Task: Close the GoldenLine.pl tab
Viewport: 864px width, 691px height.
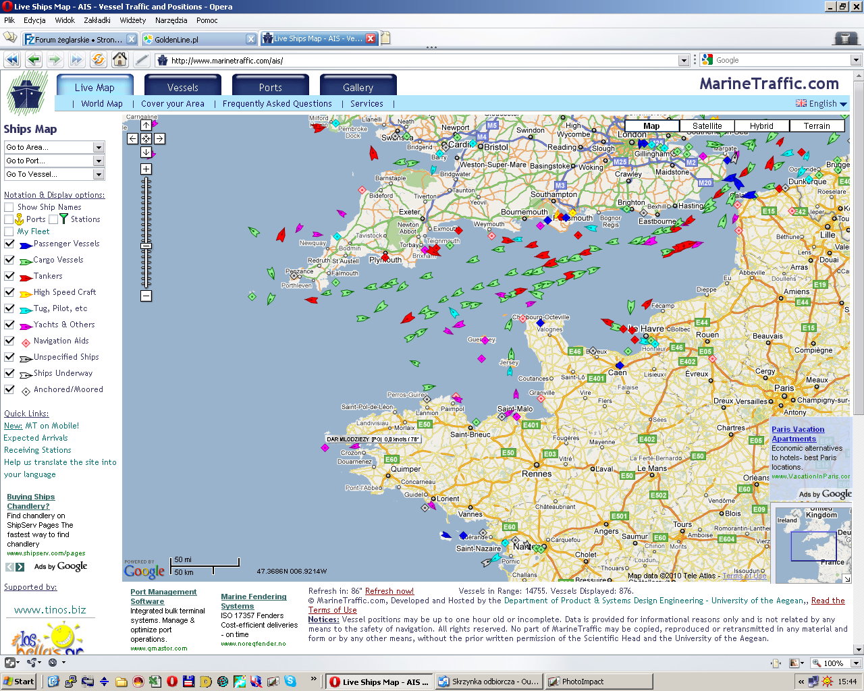Action: pos(251,39)
